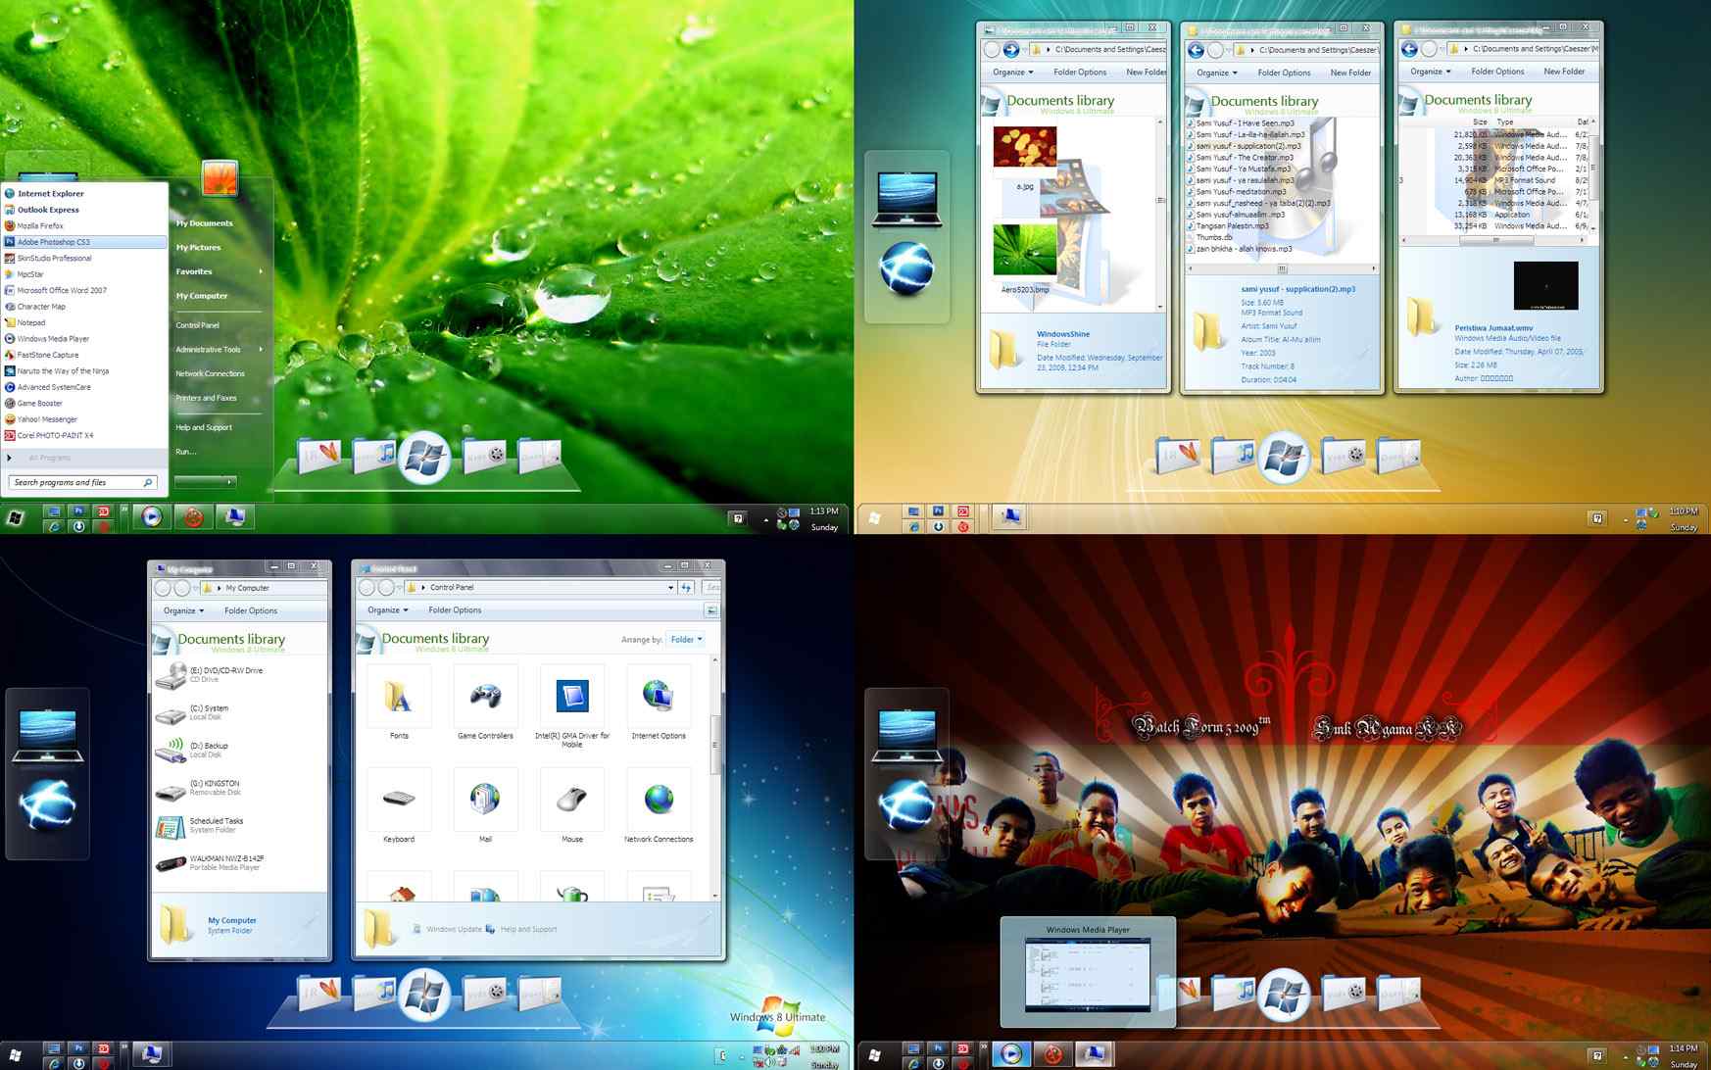Open Game Controllers in the Control Panel window
Viewport: 1711px width, 1070px height.
pyautogui.click(x=485, y=697)
